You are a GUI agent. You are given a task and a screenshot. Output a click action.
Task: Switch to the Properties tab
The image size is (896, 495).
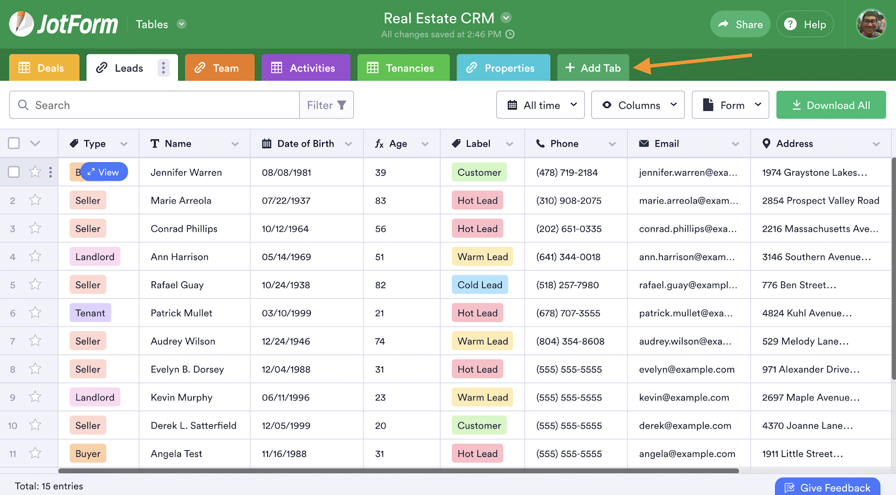(x=503, y=68)
